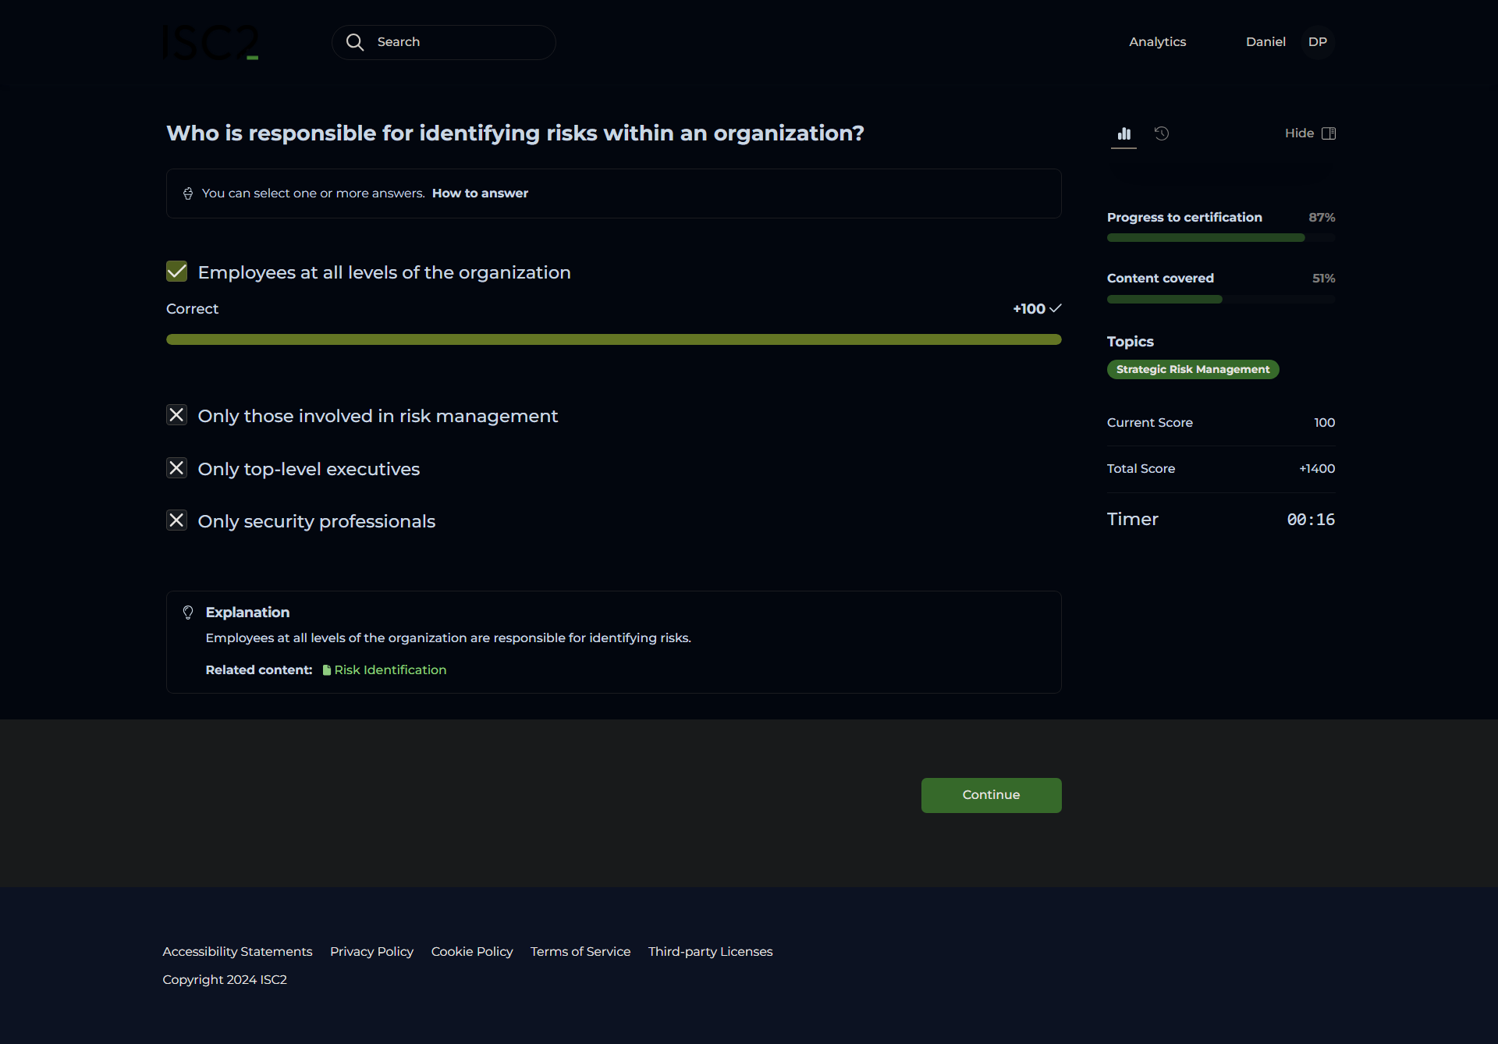Click the ISC2 logo
The width and height of the screenshot is (1498, 1044).
click(211, 42)
